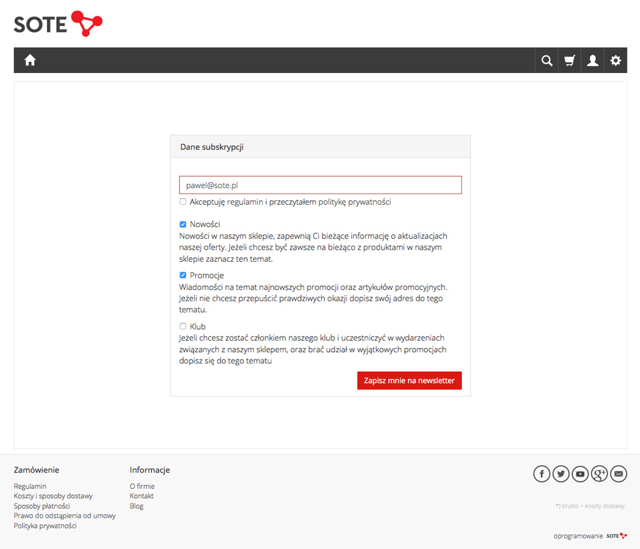Open the shopping cart icon
Screen dimensions: 640x549
tap(570, 60)
